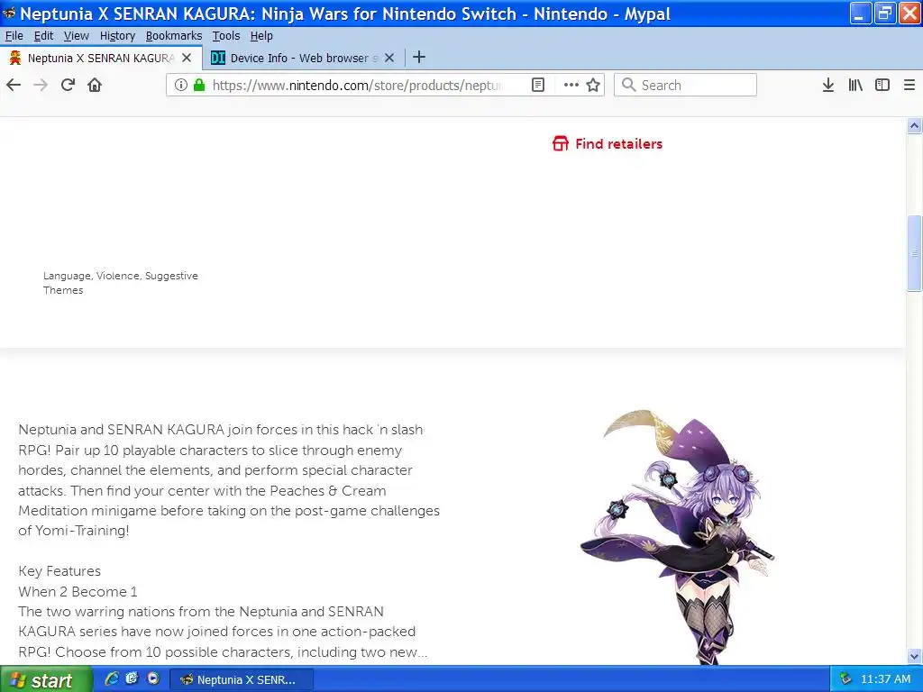The height and width of the screenshot is (692, 923).
Task: Open the History menu
Action: coord(117,36)
